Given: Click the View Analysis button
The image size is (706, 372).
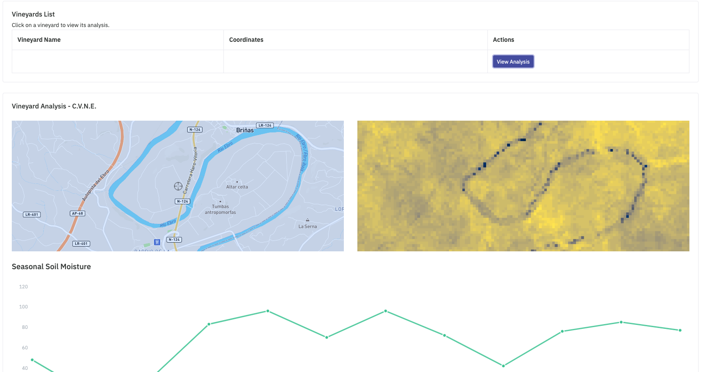Looking at the screenshot, I should (x=513, y=61).
